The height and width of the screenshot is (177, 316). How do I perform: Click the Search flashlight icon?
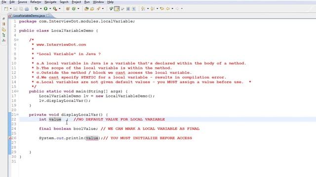click(98, 9)
